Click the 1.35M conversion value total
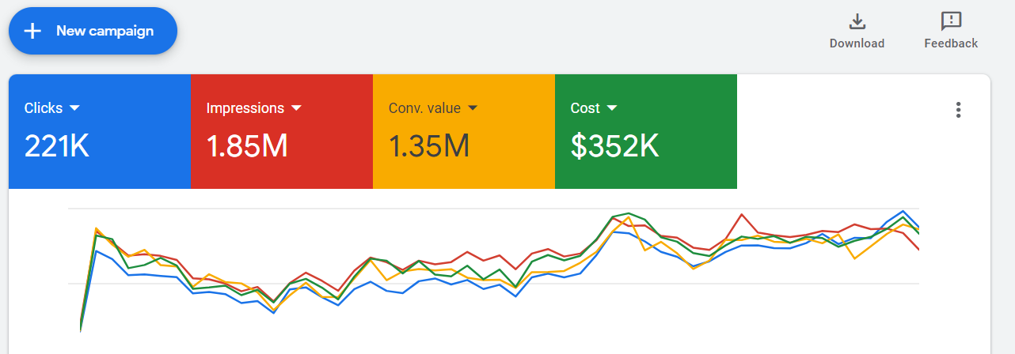Viewport: 1015px width, 354px height. pyautogui.click(x=429, y=146)
